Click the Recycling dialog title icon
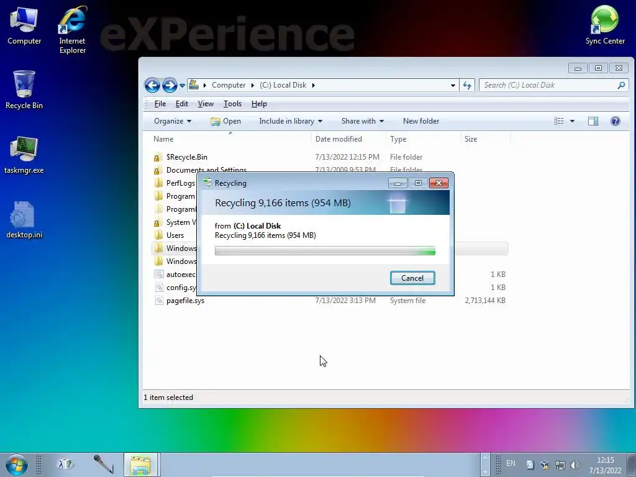 (x=207, y=183)
